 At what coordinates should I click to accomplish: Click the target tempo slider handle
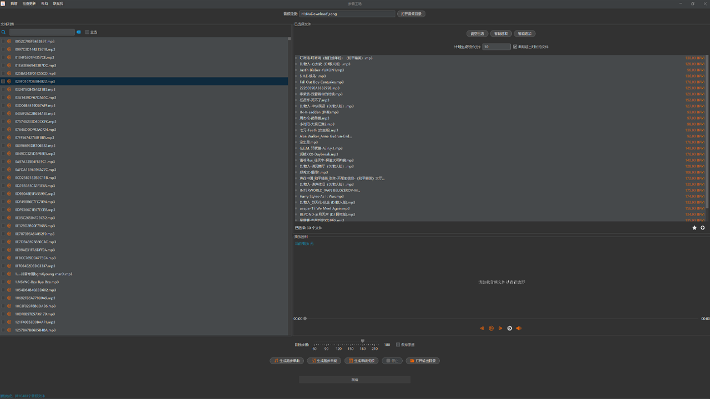363,341
